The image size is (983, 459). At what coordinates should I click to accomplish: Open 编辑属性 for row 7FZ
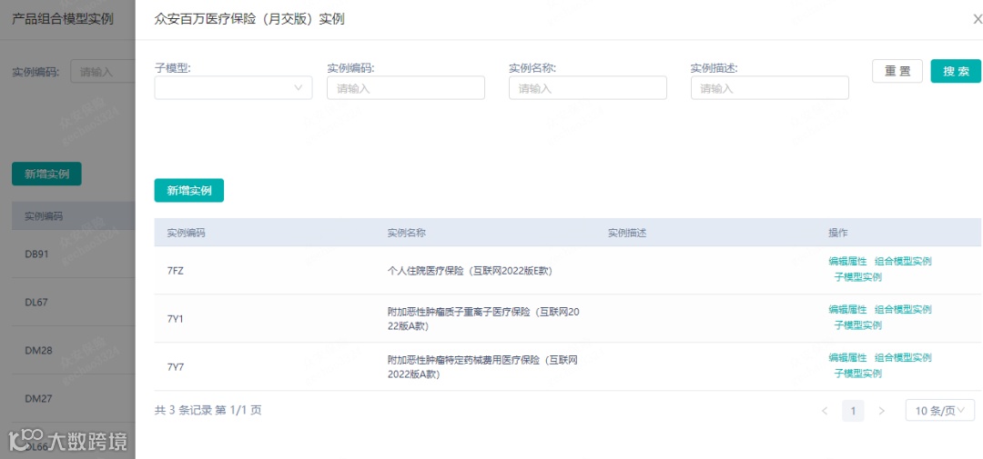[847, 261]
